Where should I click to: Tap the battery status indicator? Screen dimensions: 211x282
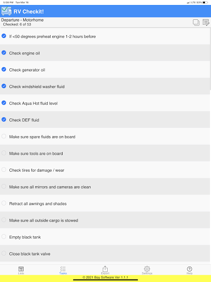point(205,2)
